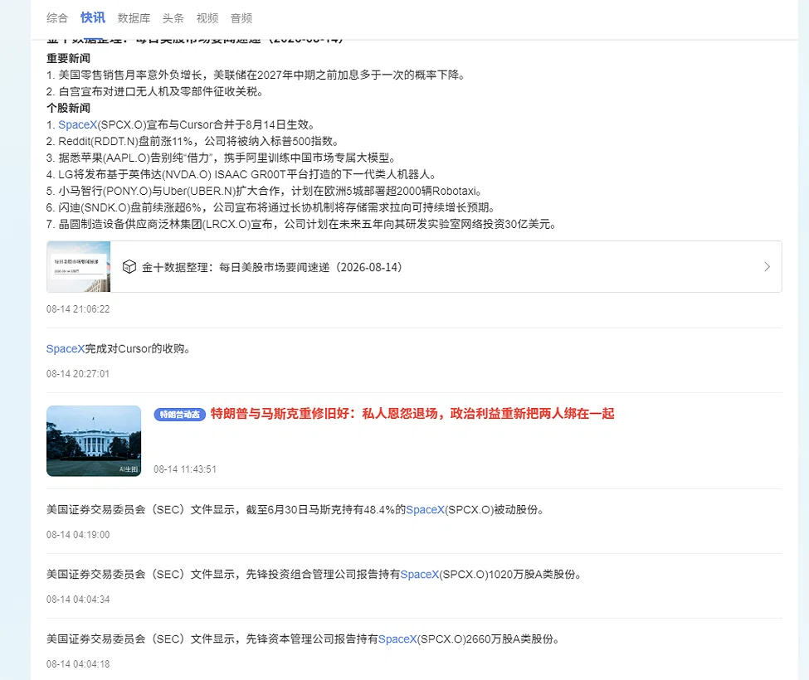Click the 苹果(AAPL.O) 携手阿里 line
Image resolution: width=809 pixels, height=680 pixels.
(222, 158)
